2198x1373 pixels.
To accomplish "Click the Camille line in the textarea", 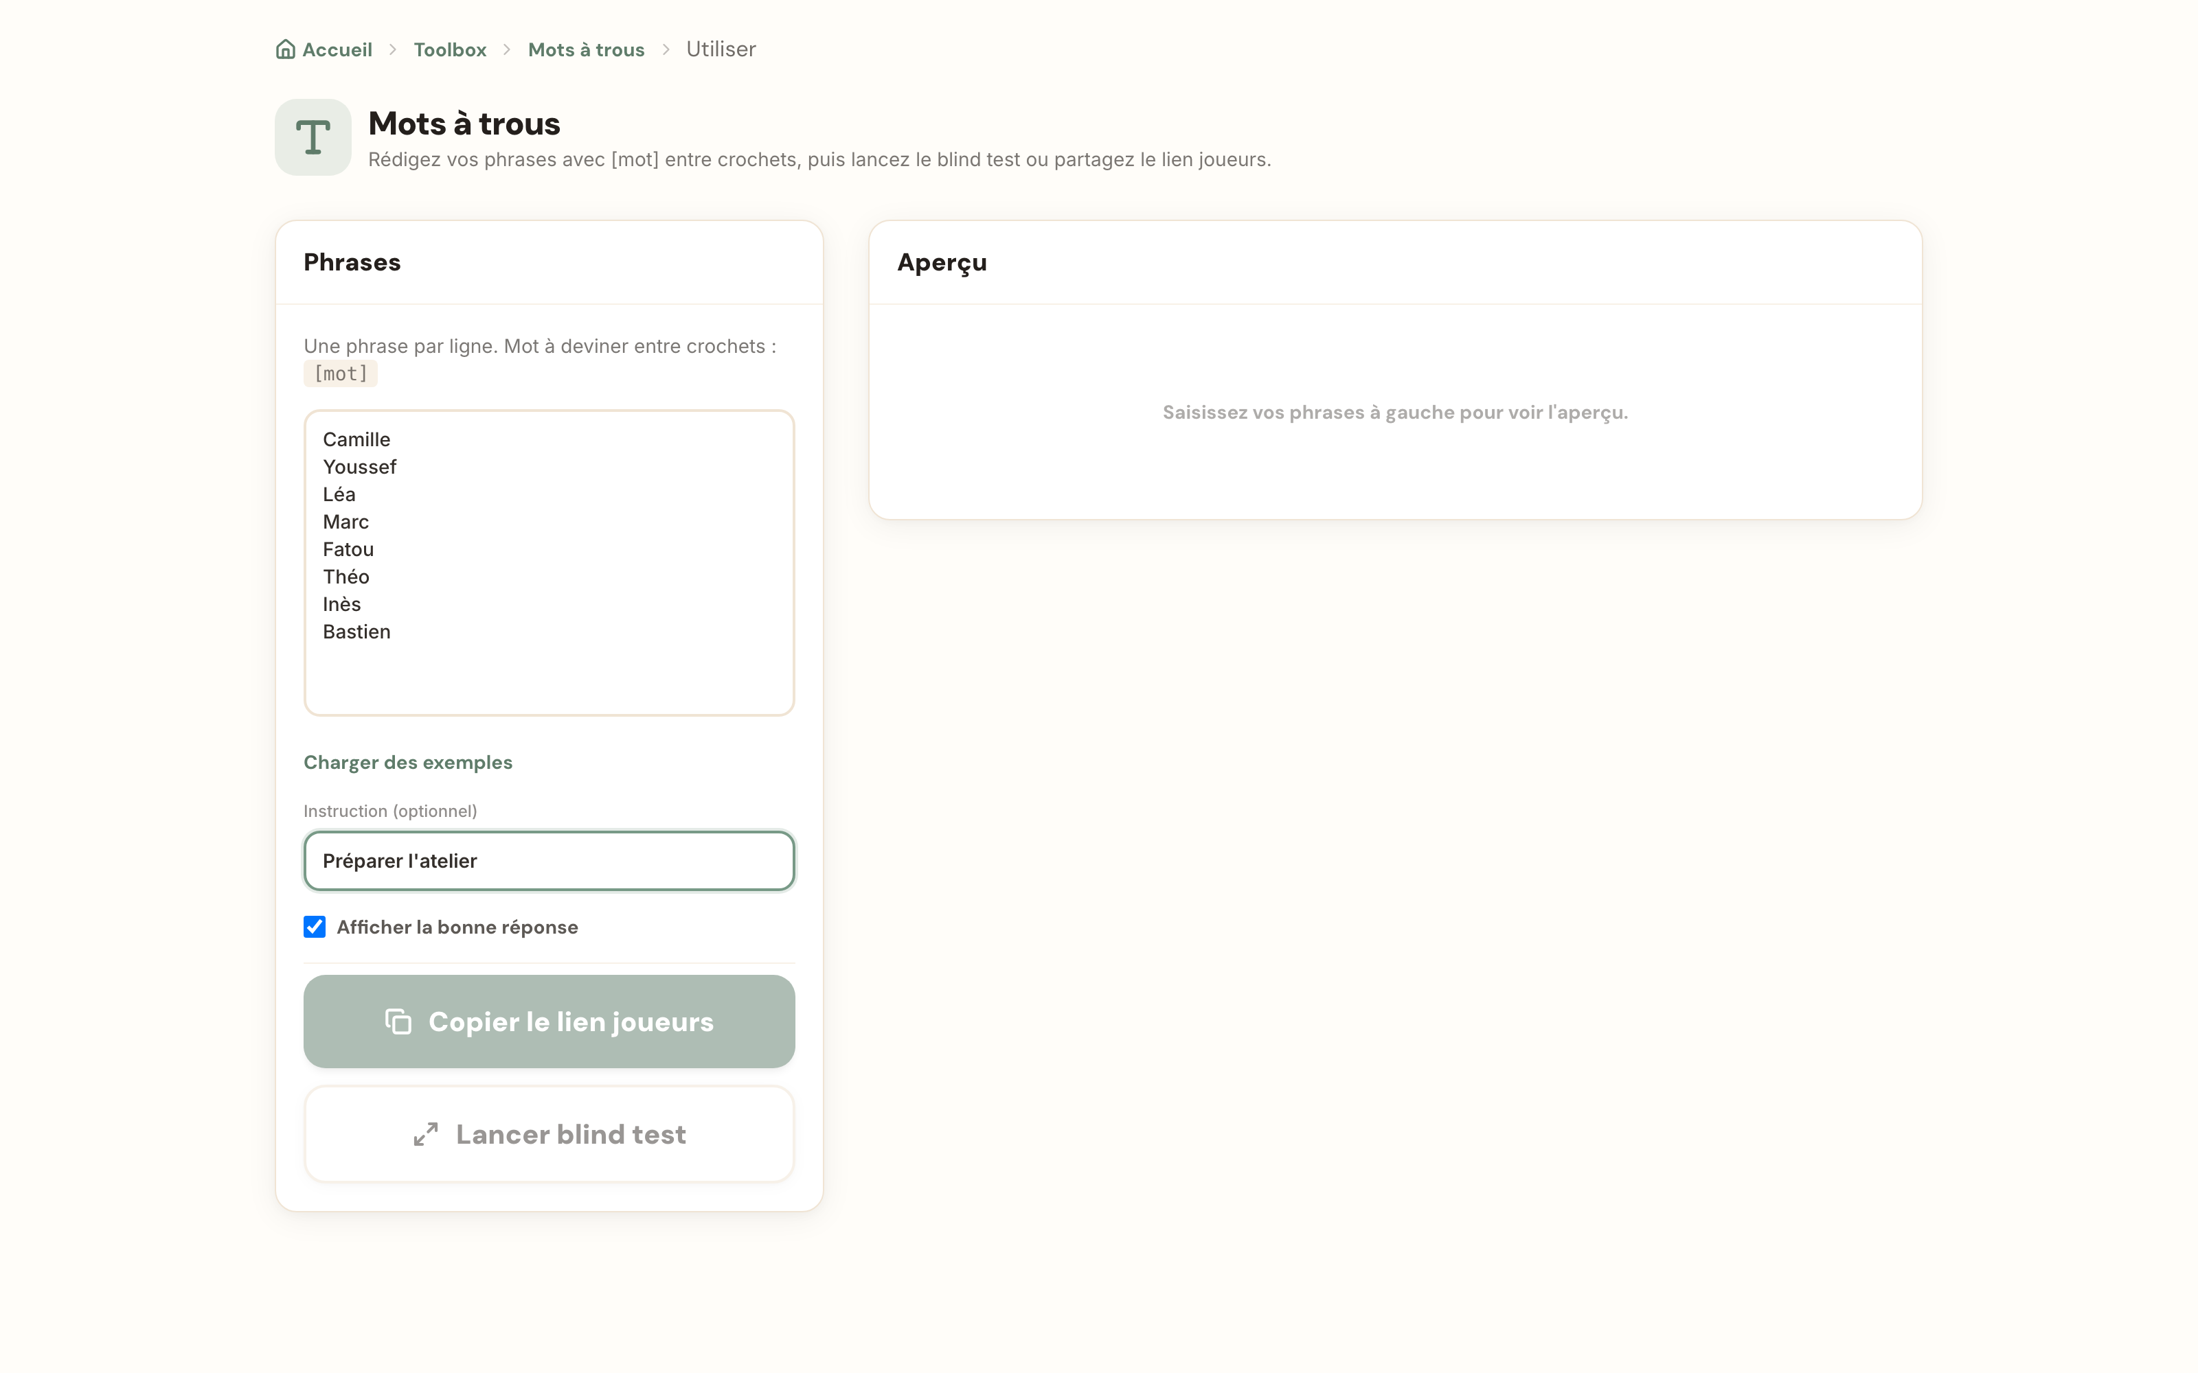I will (357, 439).
